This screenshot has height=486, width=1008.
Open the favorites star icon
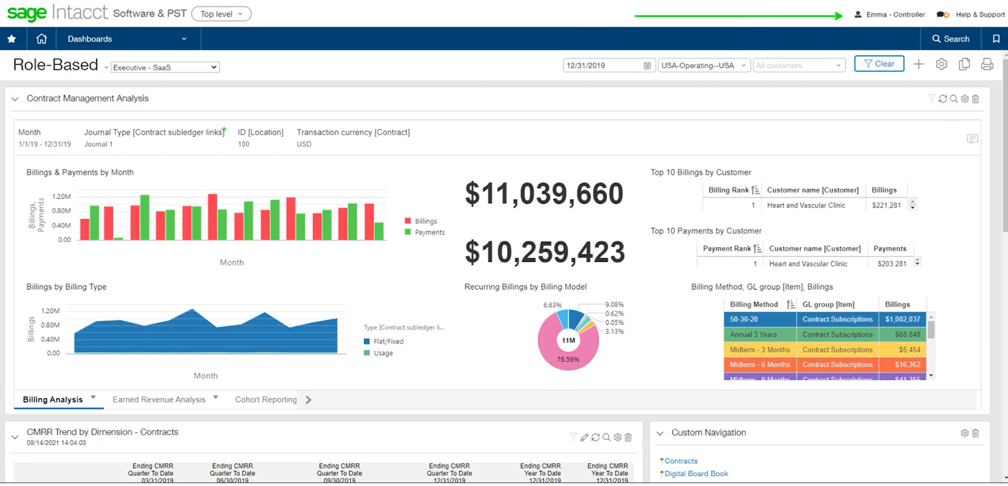[x=11, y=39]
